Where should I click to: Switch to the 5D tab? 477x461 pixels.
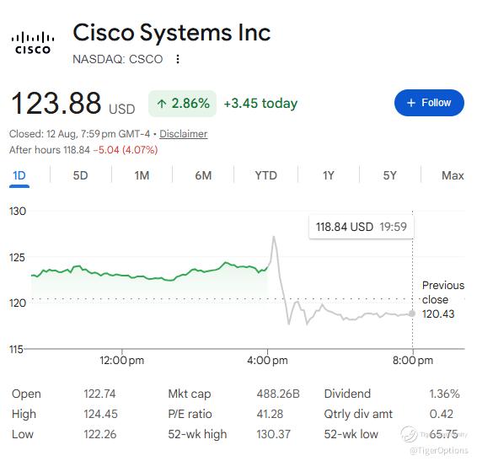click(80, 175)
